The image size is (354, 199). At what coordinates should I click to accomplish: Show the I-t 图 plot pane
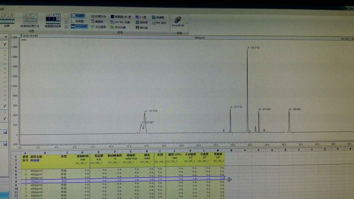pyautogui.click(x=141, y=17)
